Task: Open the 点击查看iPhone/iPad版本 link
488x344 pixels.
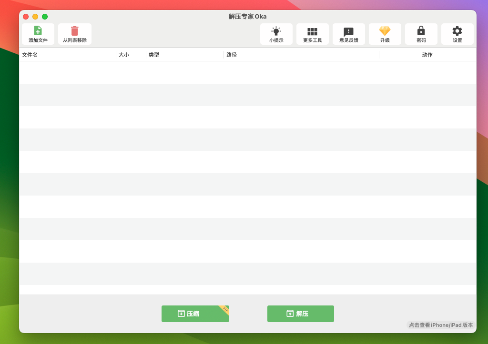Action: click(x=440, y=325)
